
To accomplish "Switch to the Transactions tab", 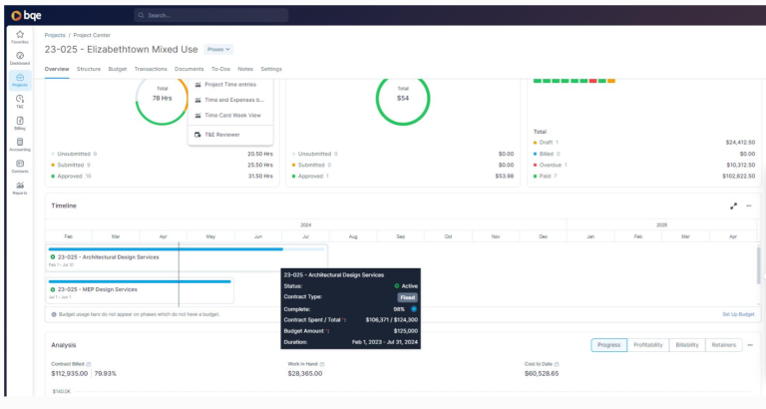I will (x=151, y=69).
